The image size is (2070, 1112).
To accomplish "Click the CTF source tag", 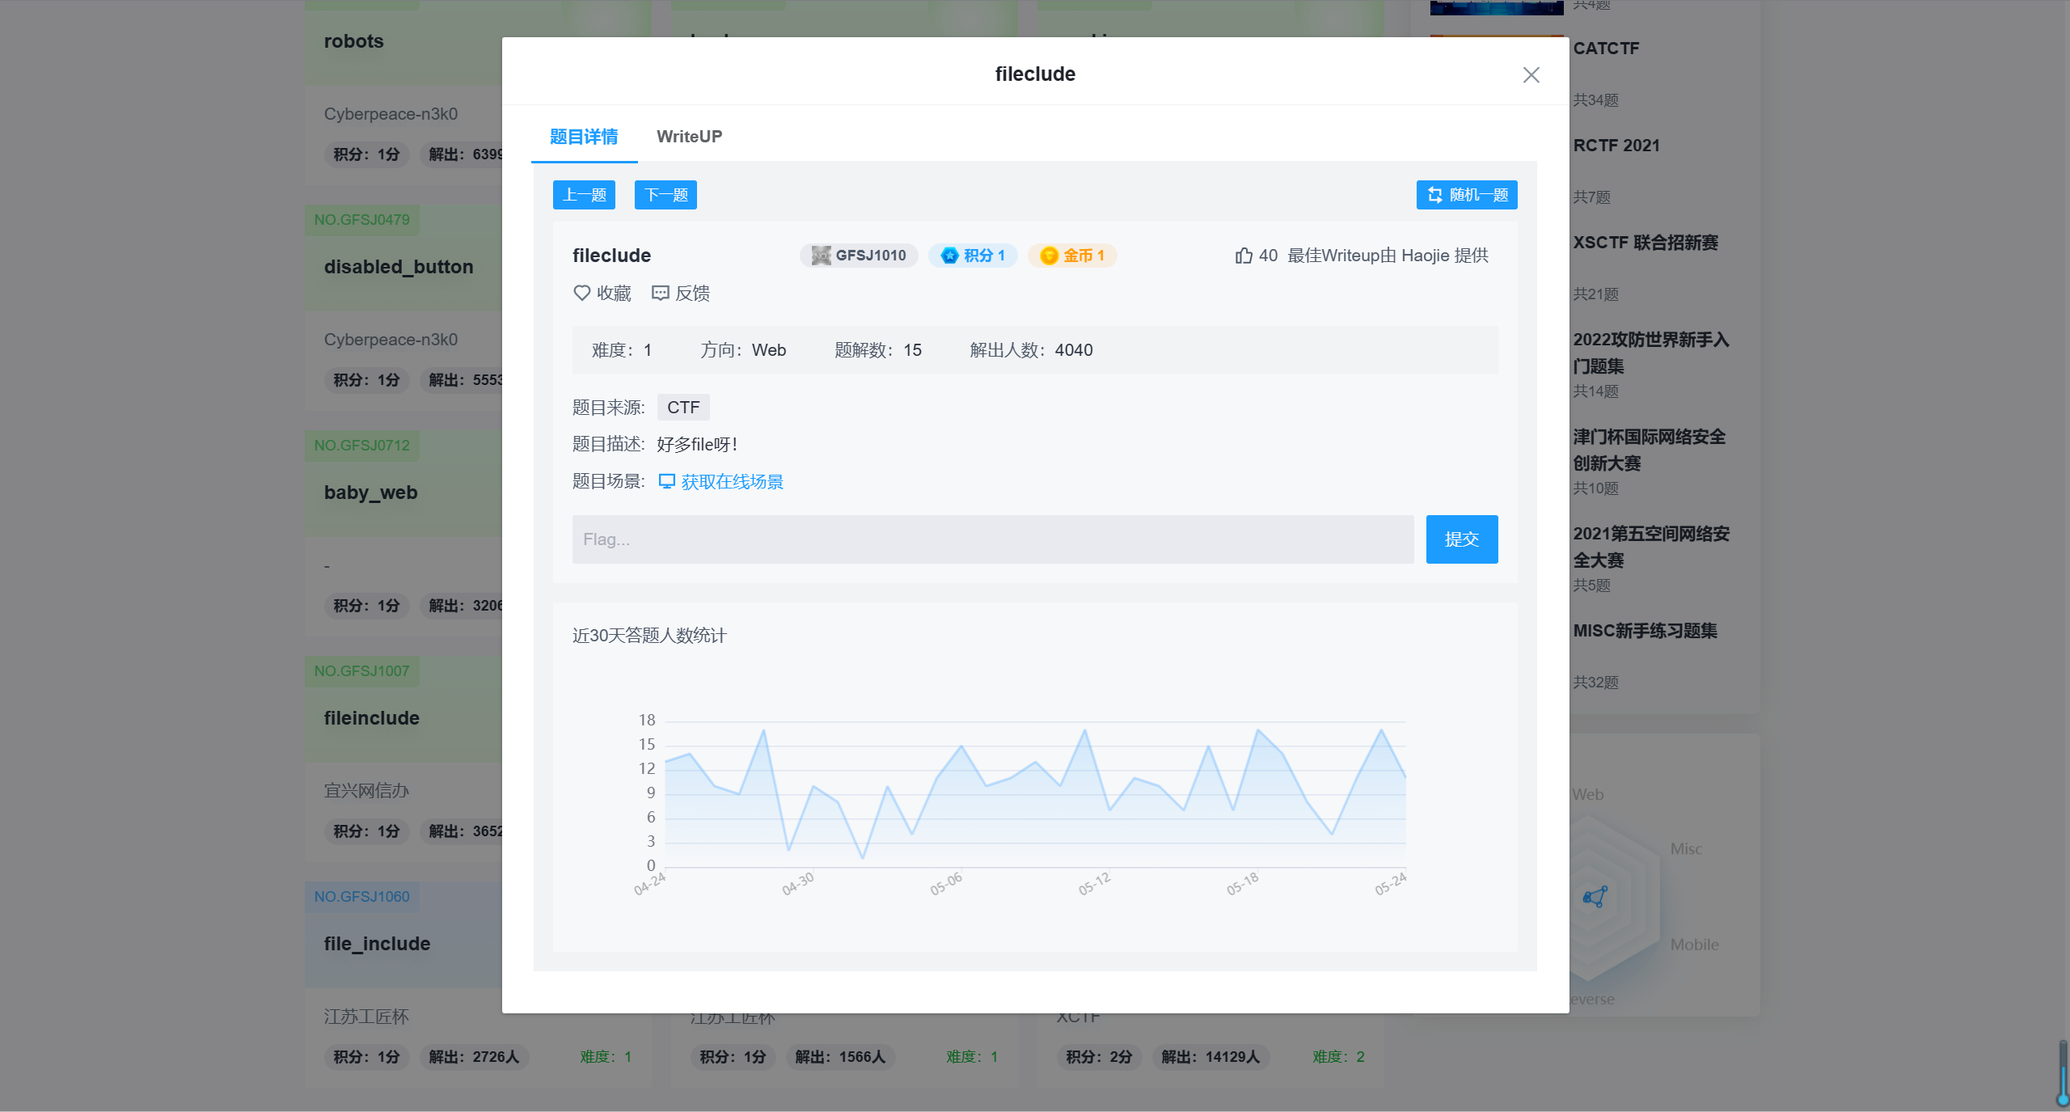I will pos(683,407).
